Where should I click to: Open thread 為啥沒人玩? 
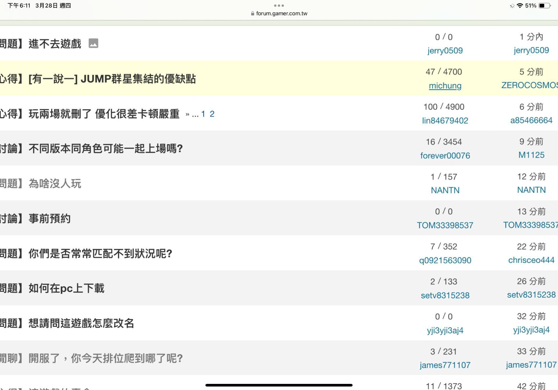pos(55,184)
